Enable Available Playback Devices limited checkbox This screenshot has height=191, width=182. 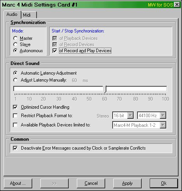pos(15,125)
